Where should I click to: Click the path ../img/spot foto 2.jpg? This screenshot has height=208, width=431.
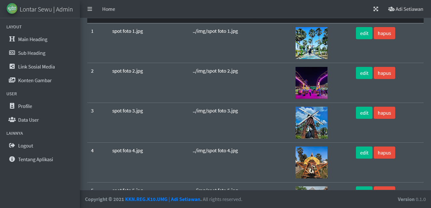[215, 71]
